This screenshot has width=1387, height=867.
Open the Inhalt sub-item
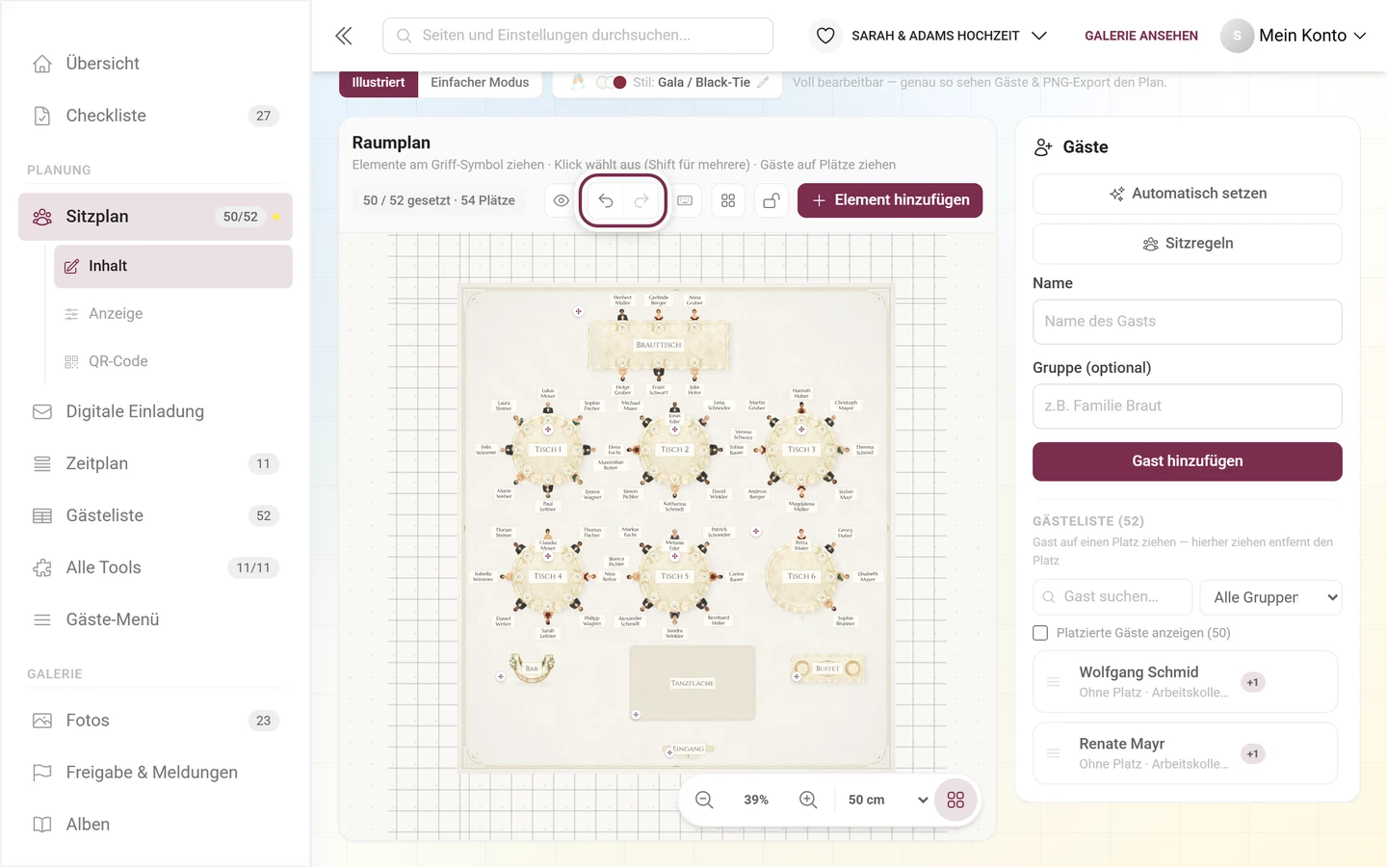point(173,266)
